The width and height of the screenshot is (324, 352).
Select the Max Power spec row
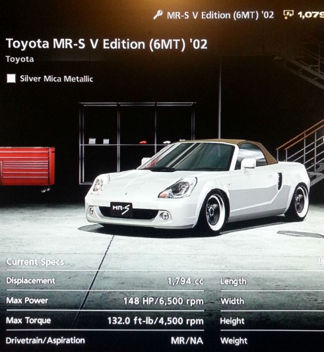(x=105, y=301)
